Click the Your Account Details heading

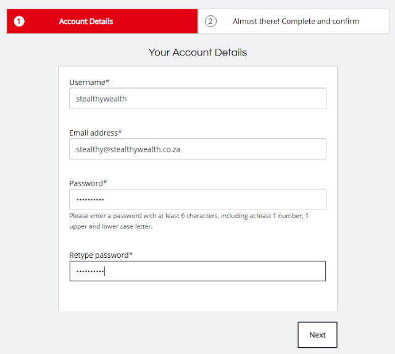pos(197,52)
